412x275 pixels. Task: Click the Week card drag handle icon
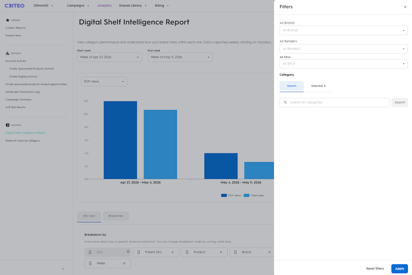pyautogui.click(x=90, y=264)
